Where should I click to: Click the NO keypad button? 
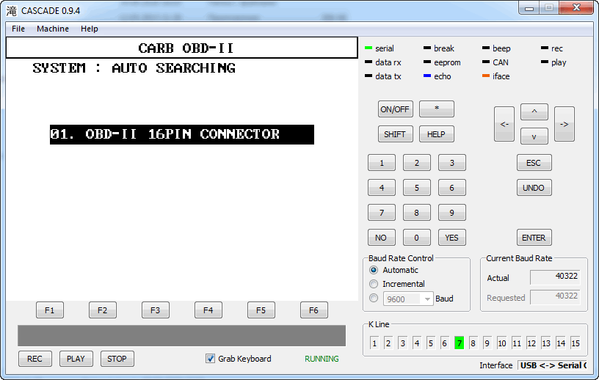[382, 238]
